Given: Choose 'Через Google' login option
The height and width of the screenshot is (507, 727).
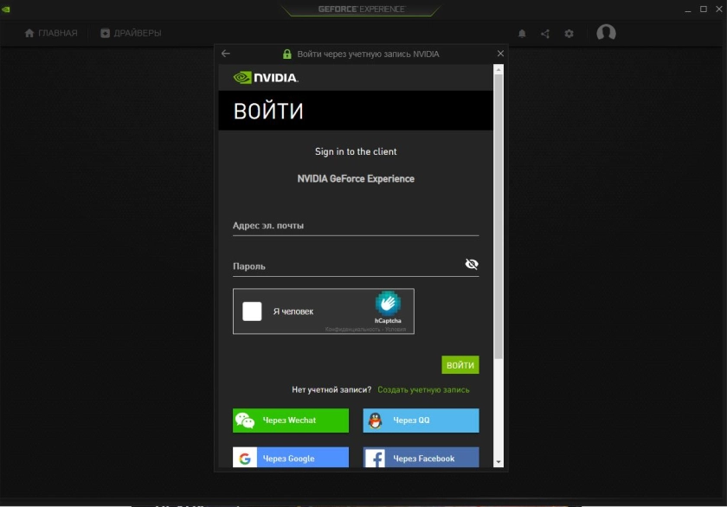Looking at the screenshot, I should point(290,458).
